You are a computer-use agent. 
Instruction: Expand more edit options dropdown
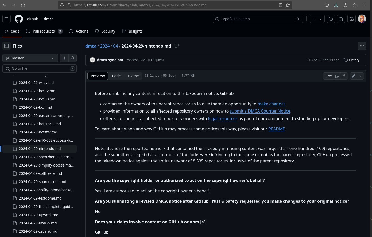(x=360, y=76)
